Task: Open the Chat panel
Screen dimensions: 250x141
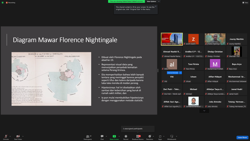Action: coord(102,137)
